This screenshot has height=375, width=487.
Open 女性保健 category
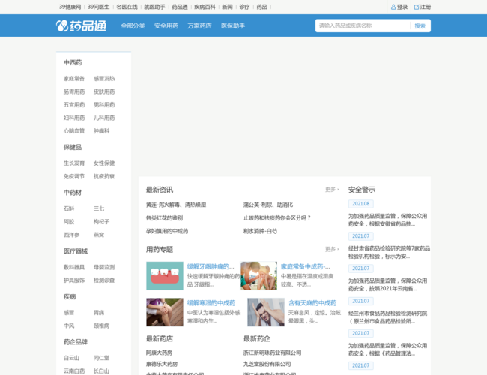(104, 163)
